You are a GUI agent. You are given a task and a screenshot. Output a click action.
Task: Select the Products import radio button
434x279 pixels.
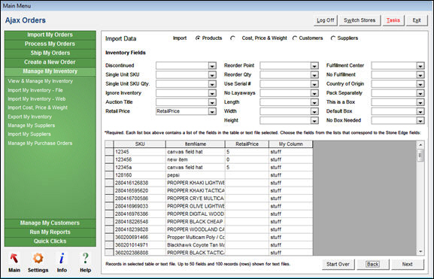(x=198, y=38)
